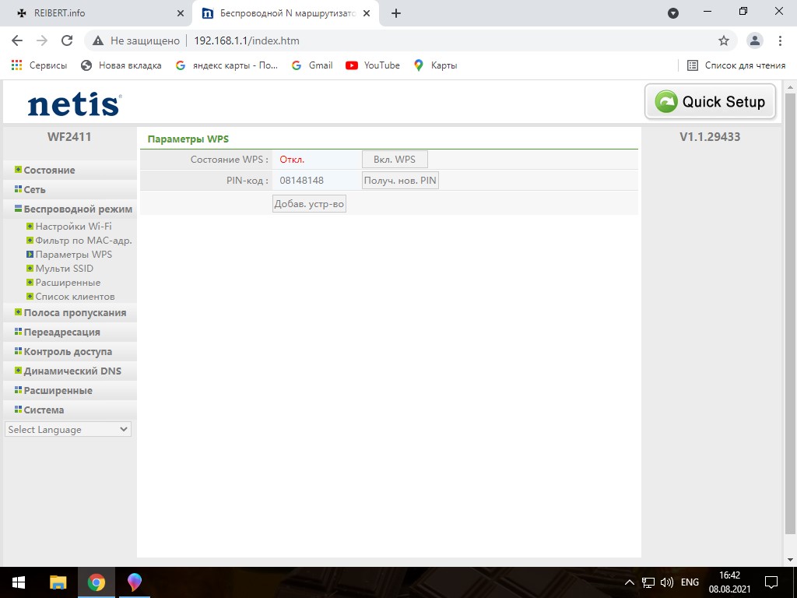
Task: Open network status tray icon
Action: (648, 582)
